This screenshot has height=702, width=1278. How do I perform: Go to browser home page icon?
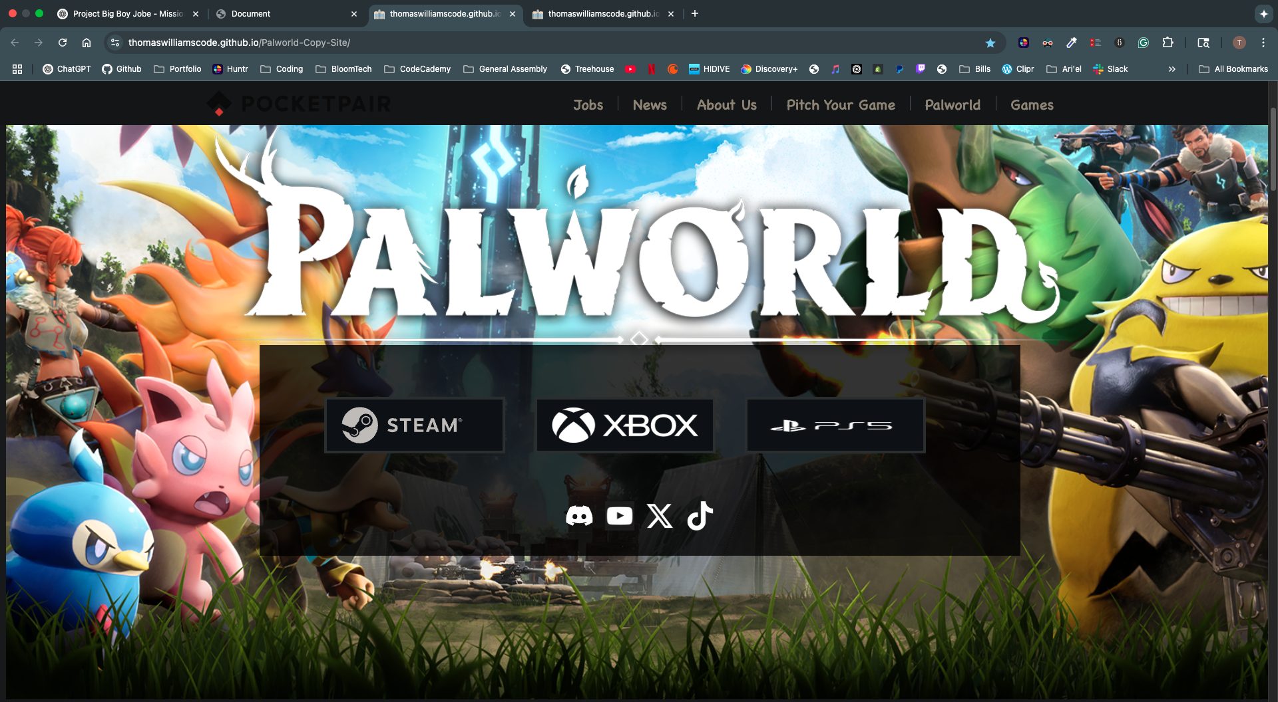87,43
